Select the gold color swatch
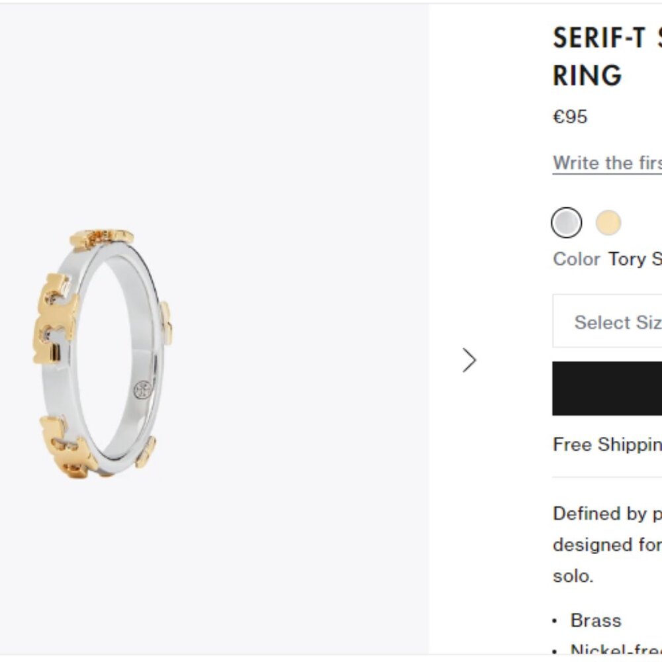This screenshot has width=662, height=662. pos(608,222)
